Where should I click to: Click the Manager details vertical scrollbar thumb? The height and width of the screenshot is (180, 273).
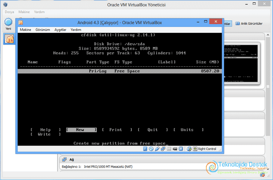[268, 87]
